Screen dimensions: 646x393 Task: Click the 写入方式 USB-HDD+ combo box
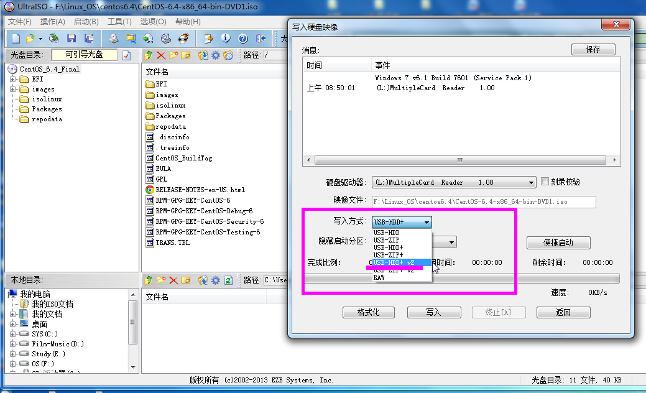point(402,222)
